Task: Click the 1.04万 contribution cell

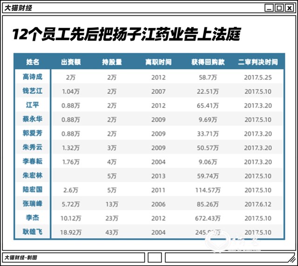Action: point(71,92)
